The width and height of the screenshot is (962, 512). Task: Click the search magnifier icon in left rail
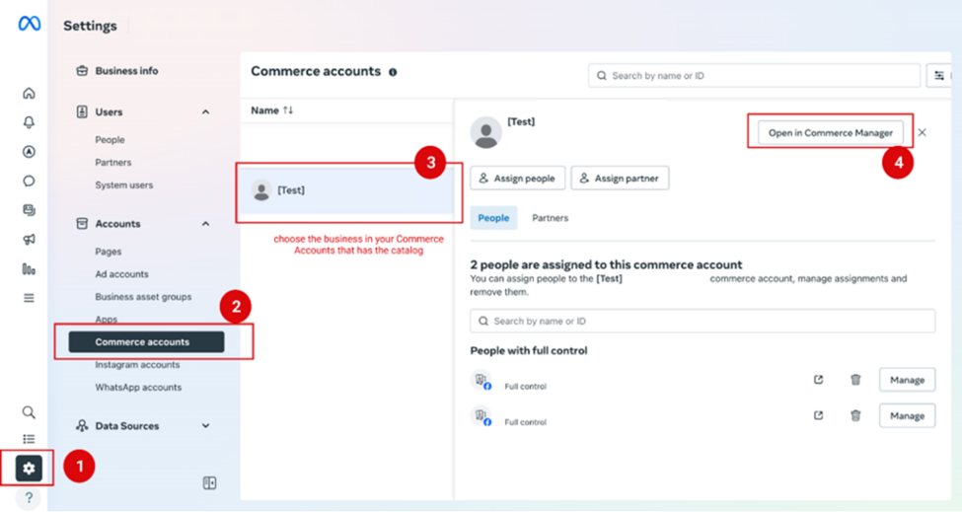[29, 412]
